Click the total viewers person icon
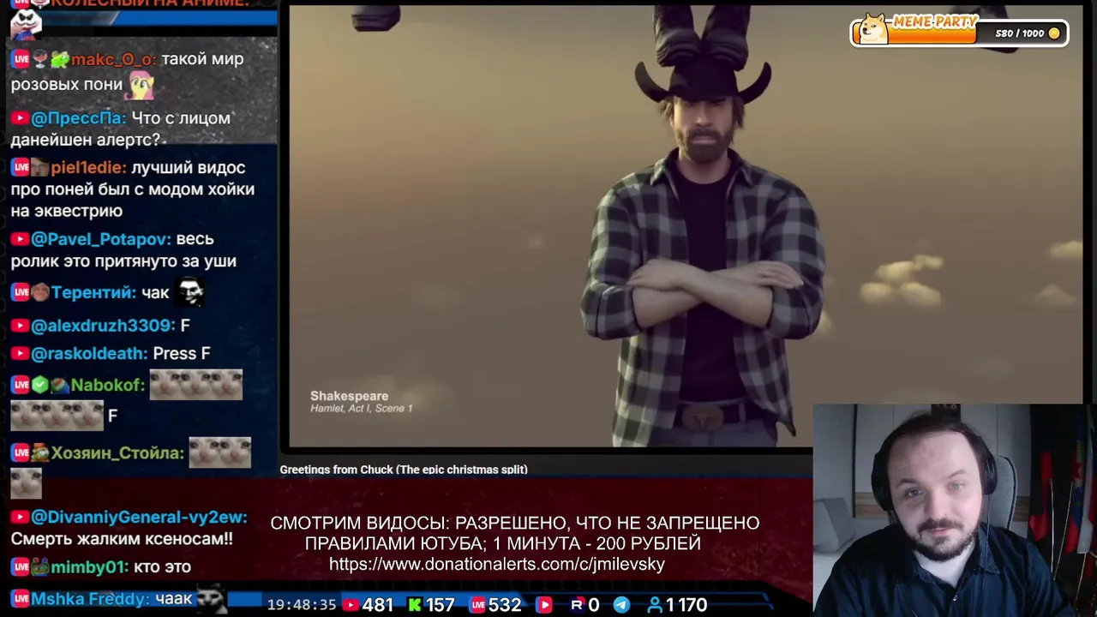Screen dimensions: 1097x617 (655, 605)
